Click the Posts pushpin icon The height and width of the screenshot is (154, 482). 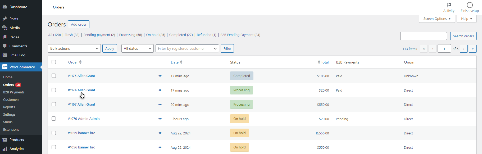[x=5, y=19]
